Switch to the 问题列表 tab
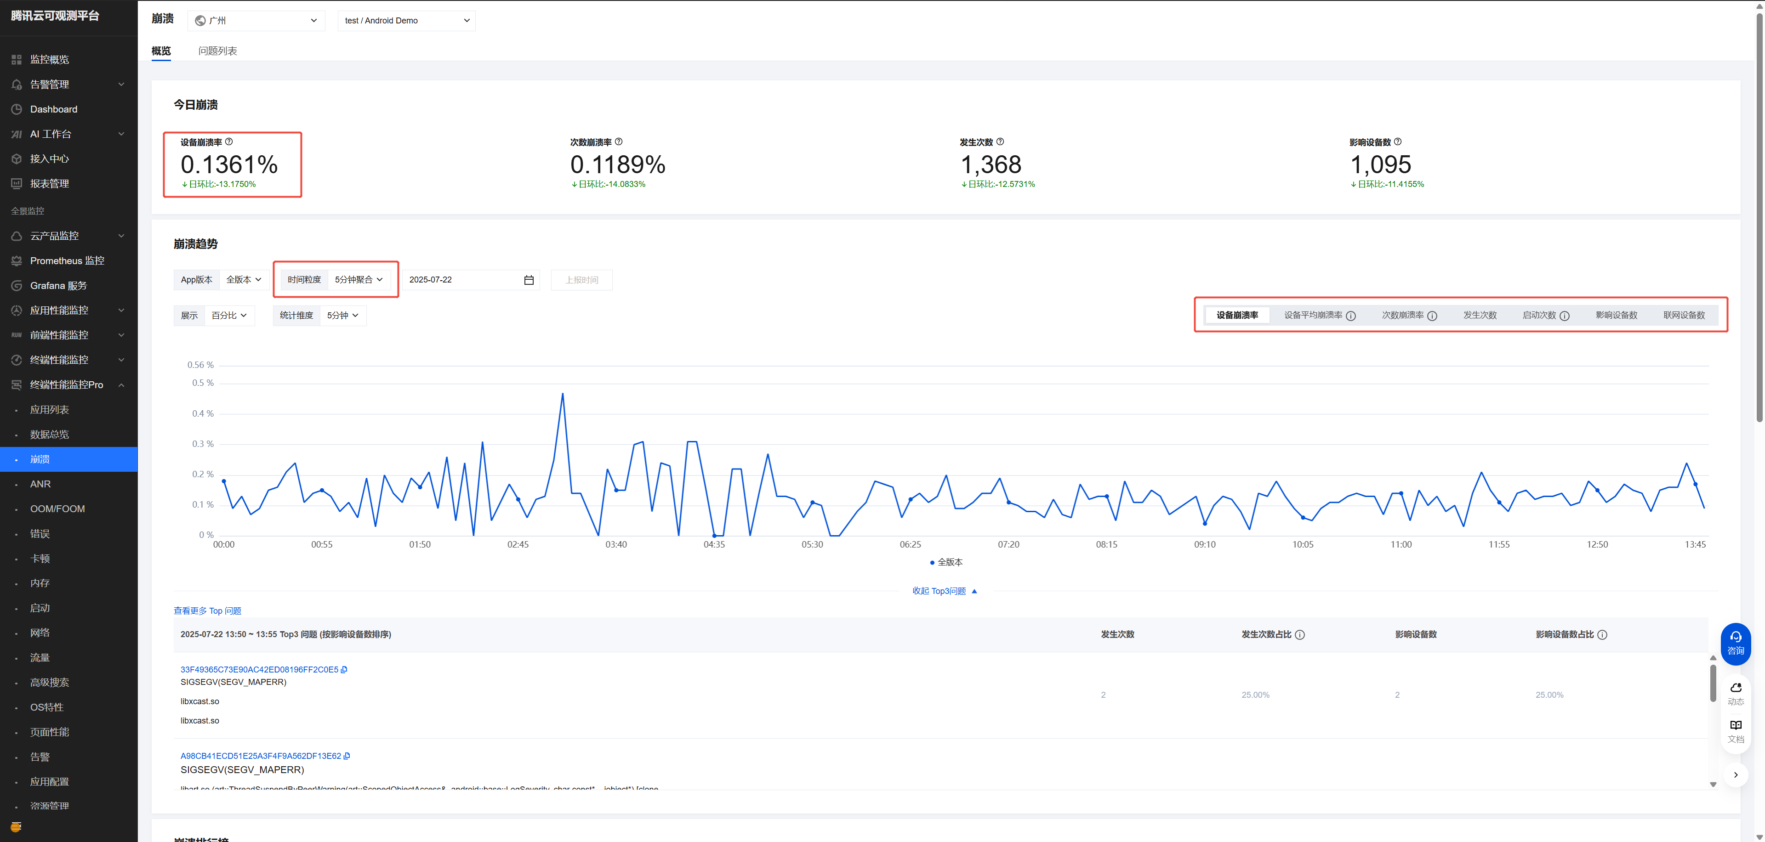Image resolution: width=1765 pixels, height=842 pixels. pos(217,51)
